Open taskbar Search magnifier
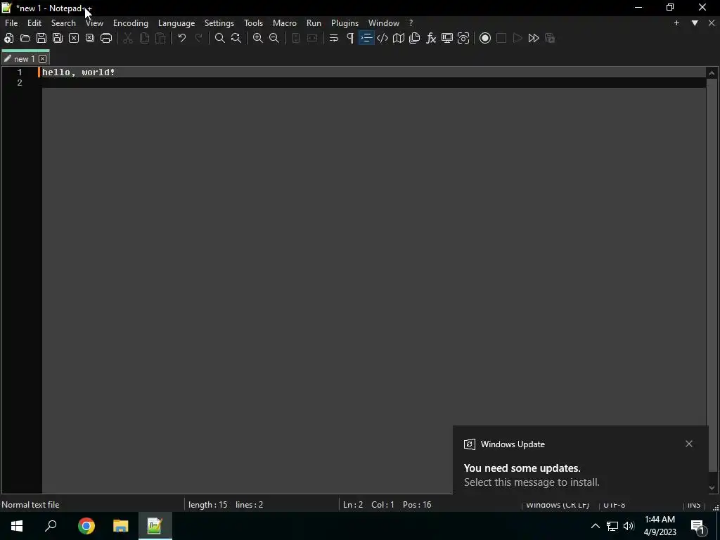The width and height of the screenshot is (720, 540). 51,526
